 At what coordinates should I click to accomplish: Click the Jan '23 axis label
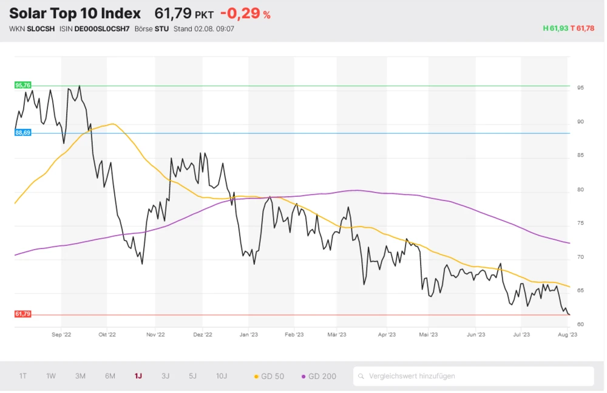point(248,334)
